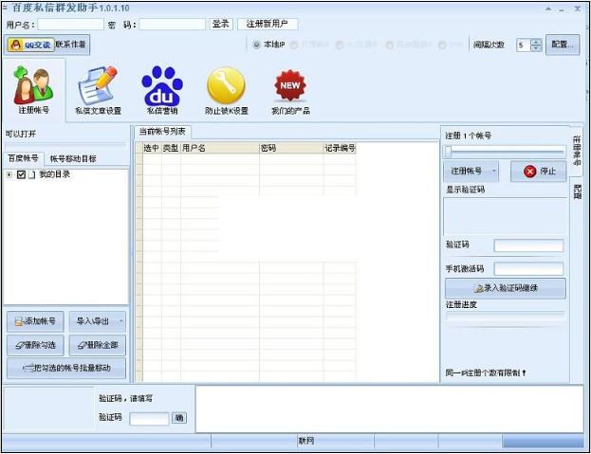
Task: Click the 手机激活码 input field
Action: (x=528, y=269)
